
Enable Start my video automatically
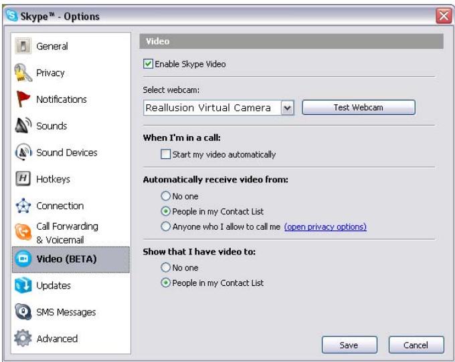tap(166, 154)
